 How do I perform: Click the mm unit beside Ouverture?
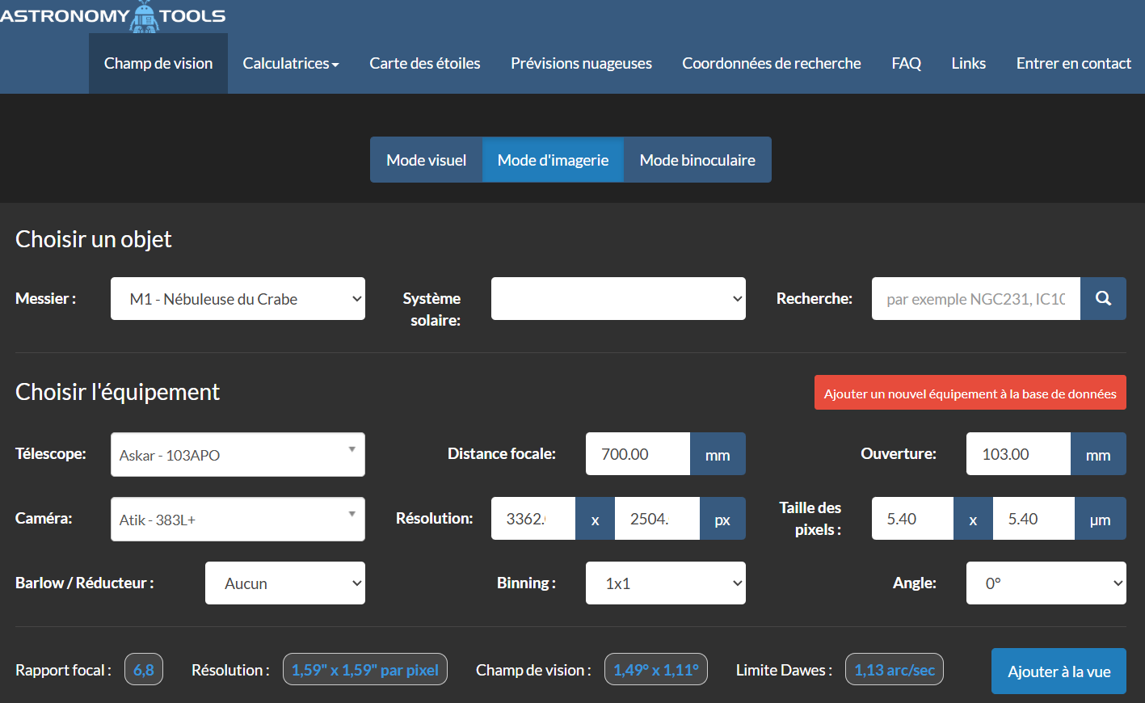[1098, 454]
